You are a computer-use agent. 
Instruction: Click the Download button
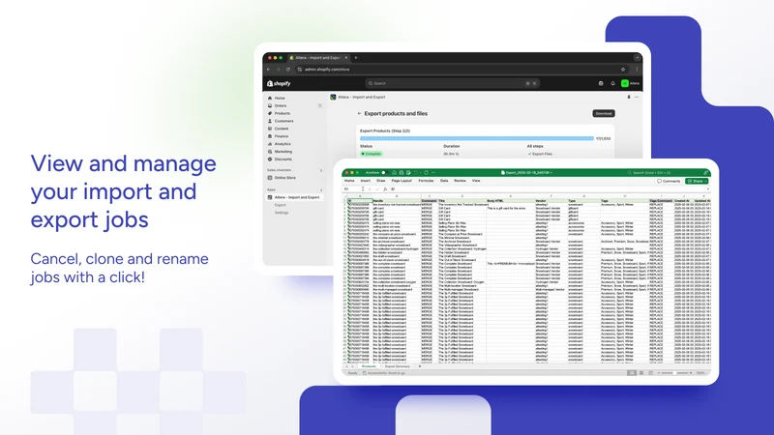click(603, 113)
